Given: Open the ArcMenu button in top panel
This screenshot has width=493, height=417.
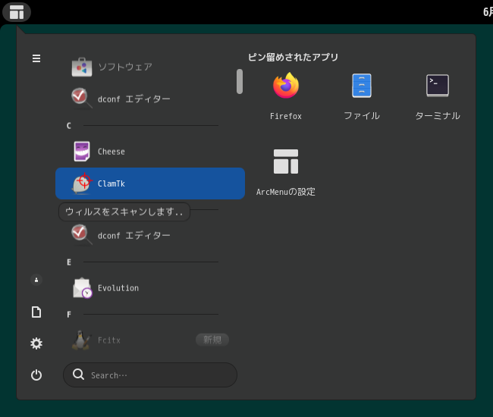Looking at the screenshot, I should click(17, 12).
